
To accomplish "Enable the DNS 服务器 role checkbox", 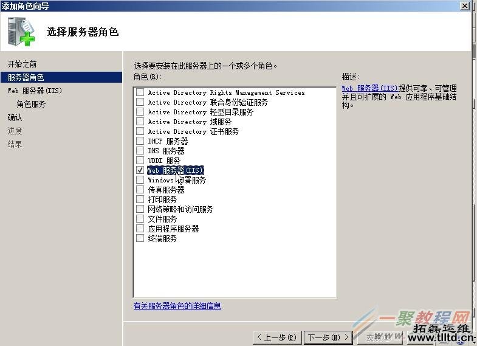I will [x=140, y=151].
